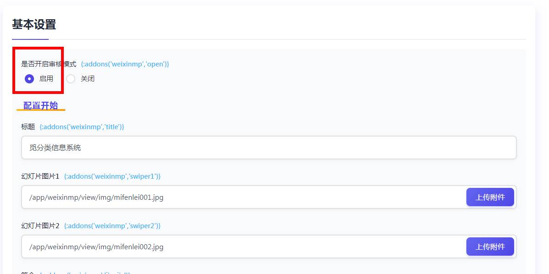Click the 启用 option label text
Screen dimensions: 549x274
tap(46, 79)
